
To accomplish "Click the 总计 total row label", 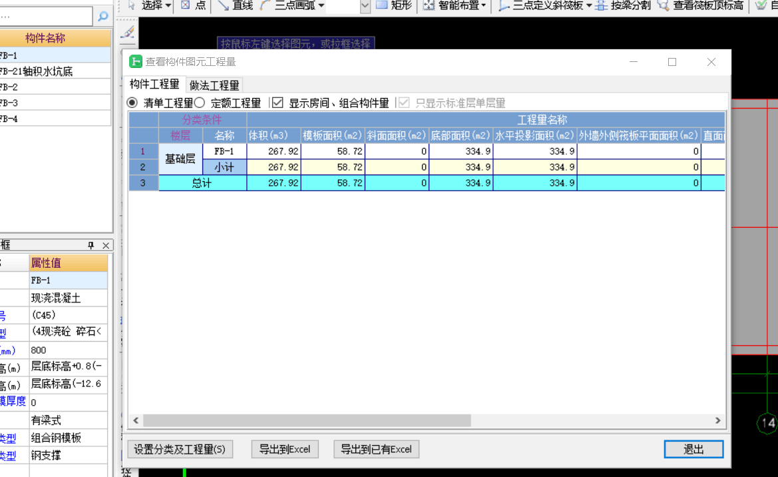I will pos(202,183).
